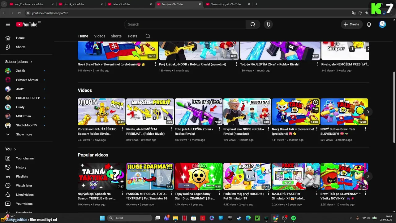The width and height of the screenshot is (396, 223).
Task: Open a new browser tab
Action: 256,4
